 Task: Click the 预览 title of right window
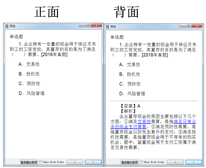tap(113, 27)
